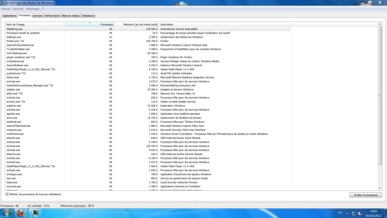The image size is (387, 218).
Task: Toggle 'Afficher les processus de tous les utilisateurs'
Action: [x=7, y=194]
